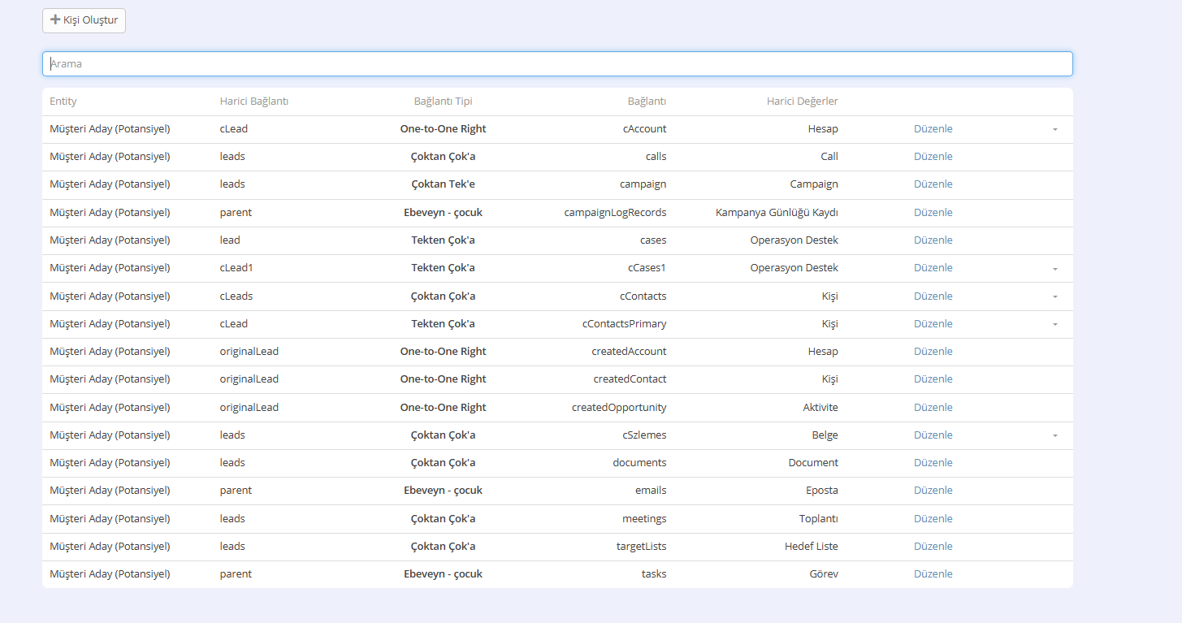Open the cContactsPrimary row dropdown caret
Image resolution: width=1182 pixels, height=623 pixels.
tap(1054, 324)
